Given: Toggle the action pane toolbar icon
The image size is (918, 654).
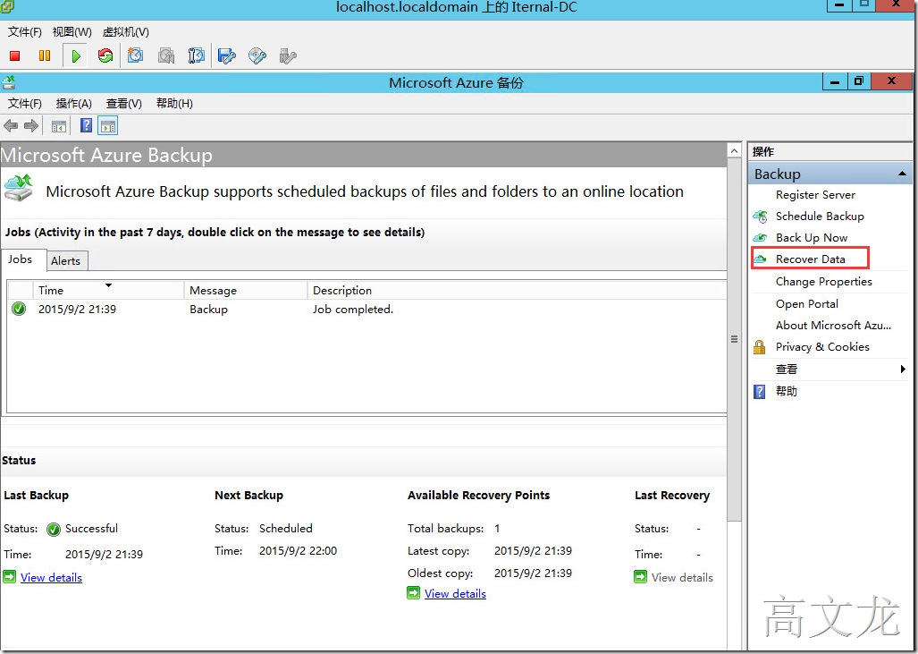Looking at the screenshot, I should pos(108,126).
